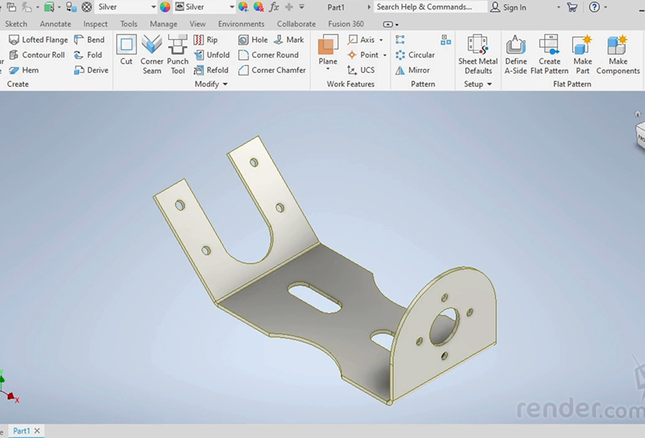645x438 pixels.
Task: Open the Environments ribbon tab
Action: click(241, 25)
